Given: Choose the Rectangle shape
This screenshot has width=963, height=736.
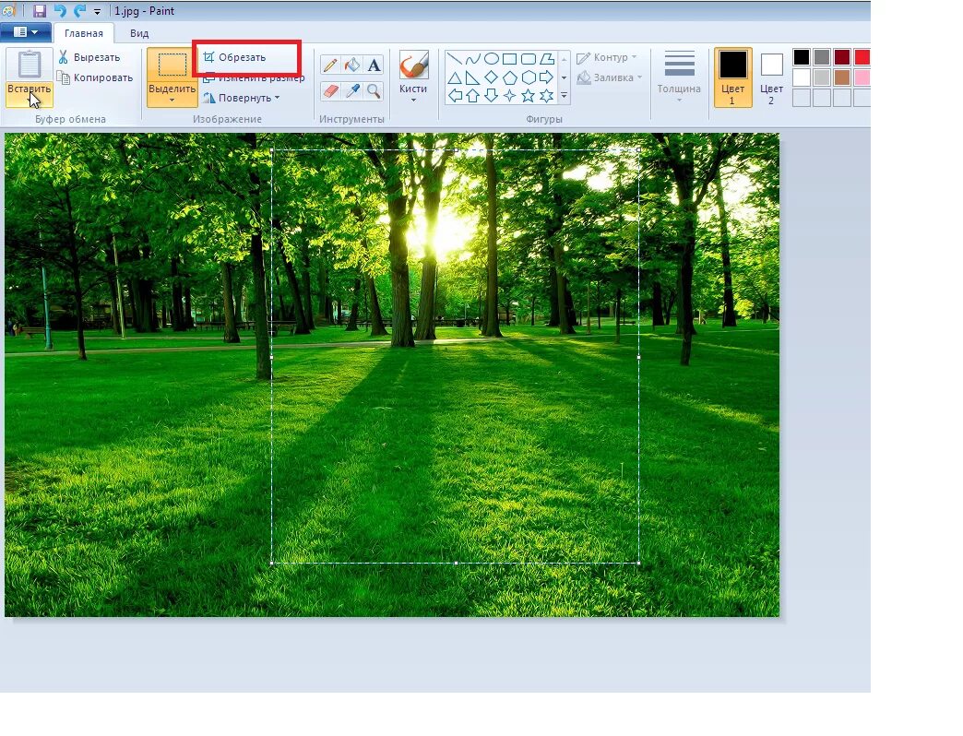Looking at the screenshot, I should [509, 59].
